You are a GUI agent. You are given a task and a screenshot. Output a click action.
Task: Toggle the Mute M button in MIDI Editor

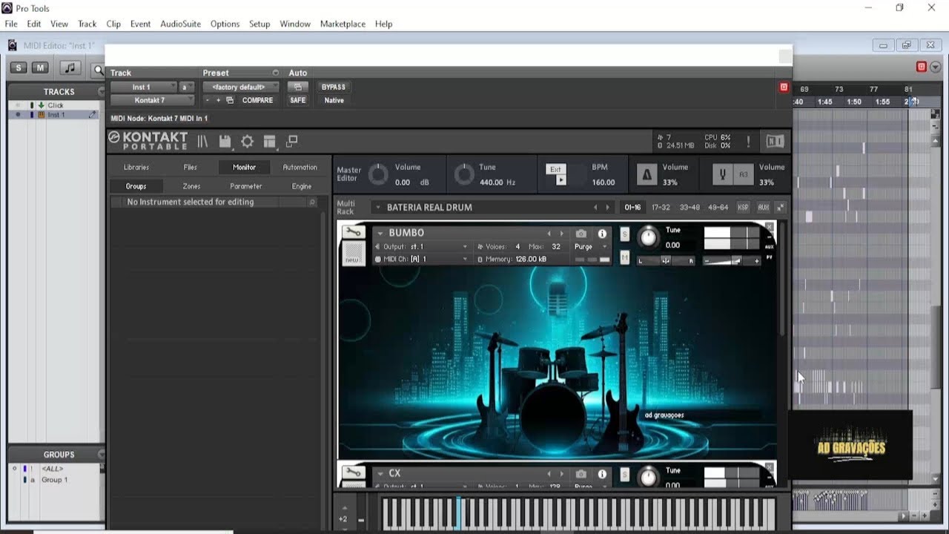coord(41,67)
